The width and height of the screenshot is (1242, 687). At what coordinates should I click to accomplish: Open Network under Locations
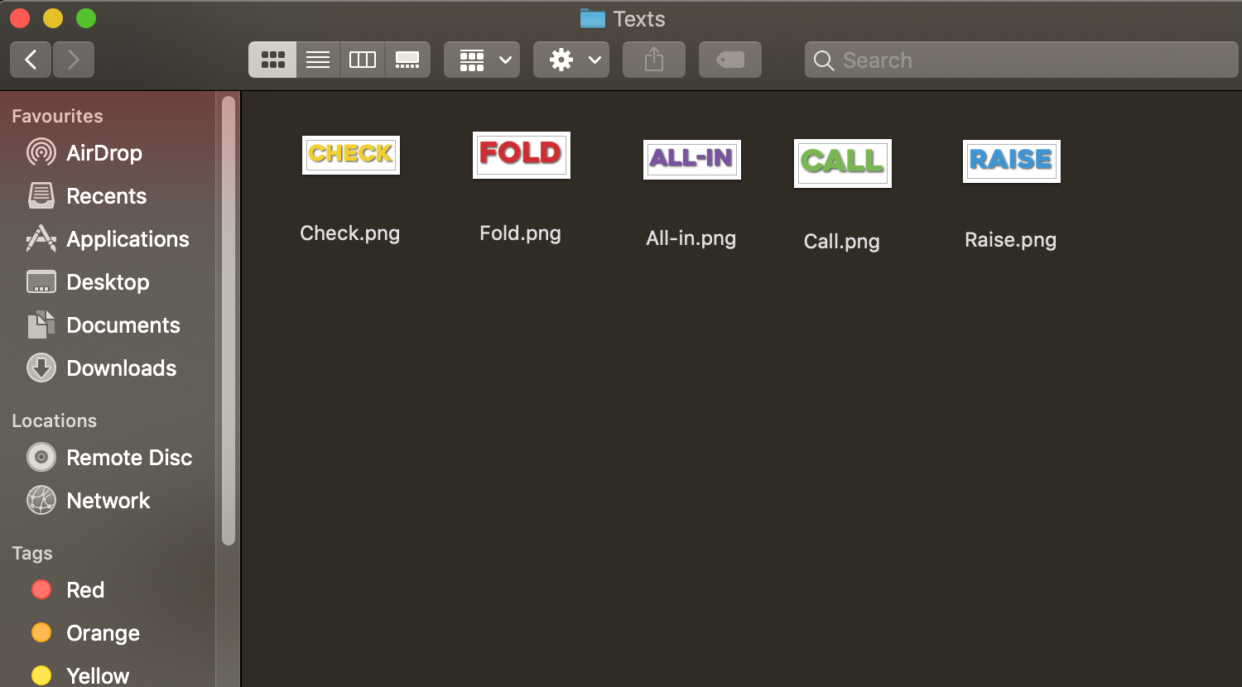[x=108, y=501]
